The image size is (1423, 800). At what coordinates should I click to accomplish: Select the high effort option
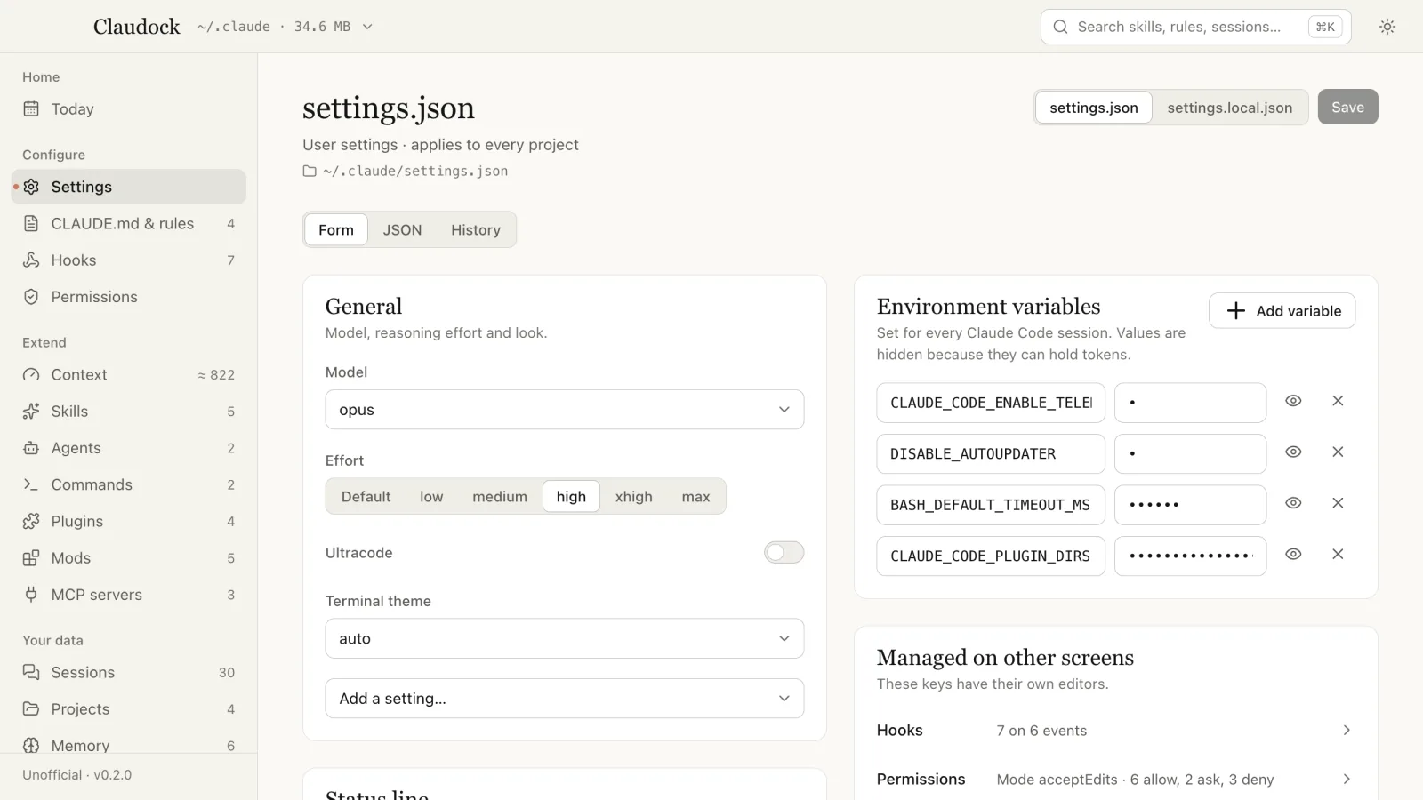pyautogui.click(x=571, y=496)
